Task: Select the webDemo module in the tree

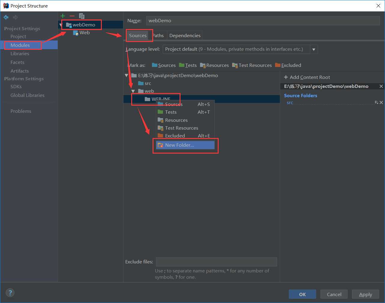Action: (84, 25)
